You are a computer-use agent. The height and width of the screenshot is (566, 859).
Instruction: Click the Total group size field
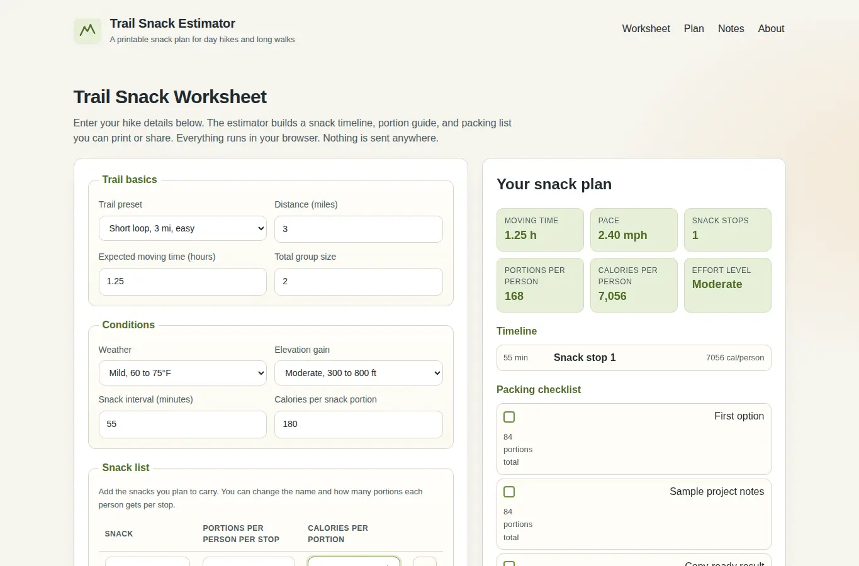tap(358, 281)
